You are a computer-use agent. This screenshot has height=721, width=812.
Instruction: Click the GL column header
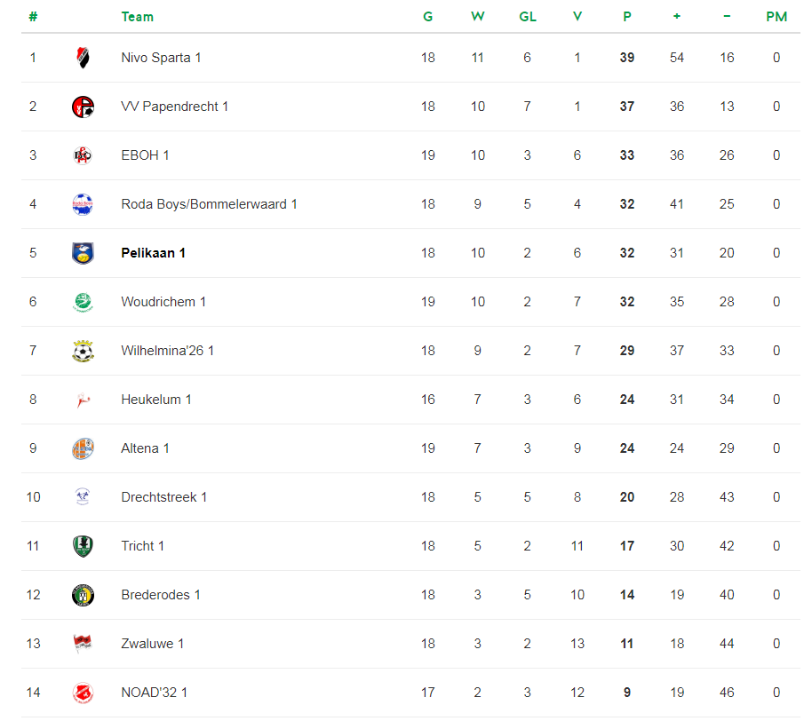coord(527,17)
